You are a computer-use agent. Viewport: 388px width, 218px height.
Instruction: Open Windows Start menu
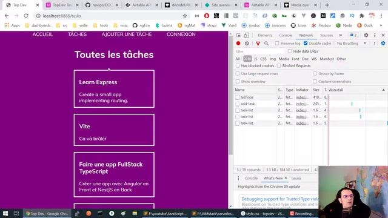pyautogui.click(x=5, y=213)
